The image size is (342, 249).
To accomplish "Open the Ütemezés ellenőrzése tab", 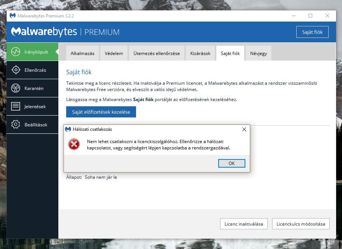I will (x=157, y=53).
